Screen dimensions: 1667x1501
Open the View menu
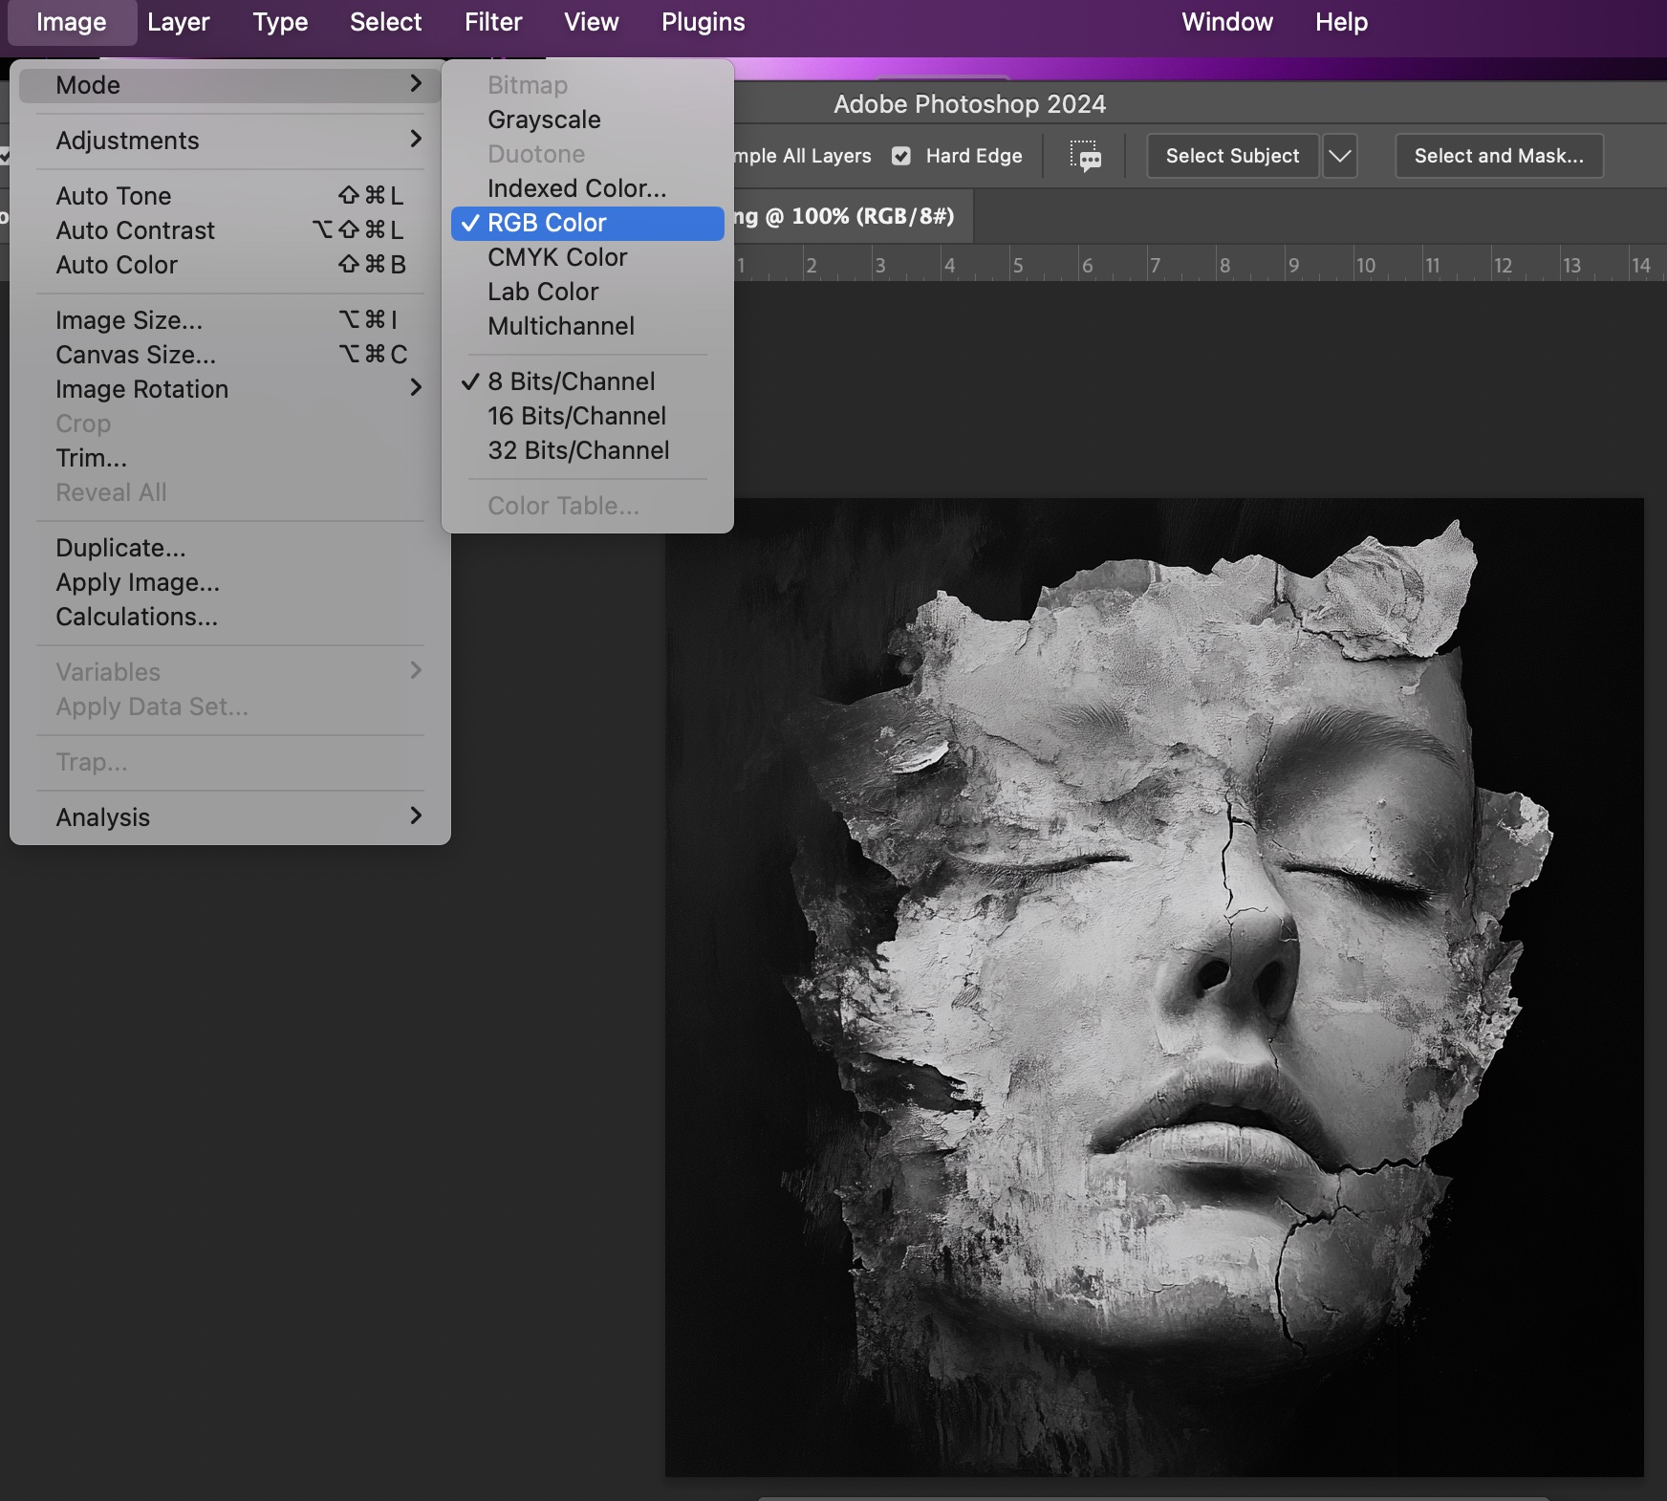[x=592, y=22]
